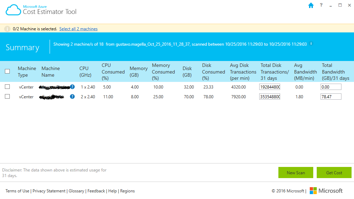The width and height of the screenshot is (354, 199).
Task: Select the 1 x 2.40 CPU cell
Action: [88, 87]
